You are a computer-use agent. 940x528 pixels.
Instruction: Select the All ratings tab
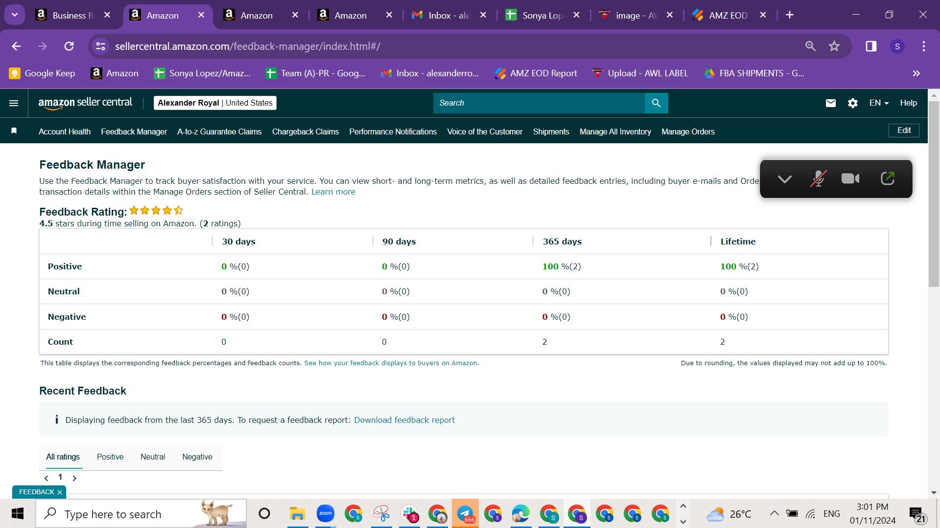pyautogui.click(x=63, y=457)
